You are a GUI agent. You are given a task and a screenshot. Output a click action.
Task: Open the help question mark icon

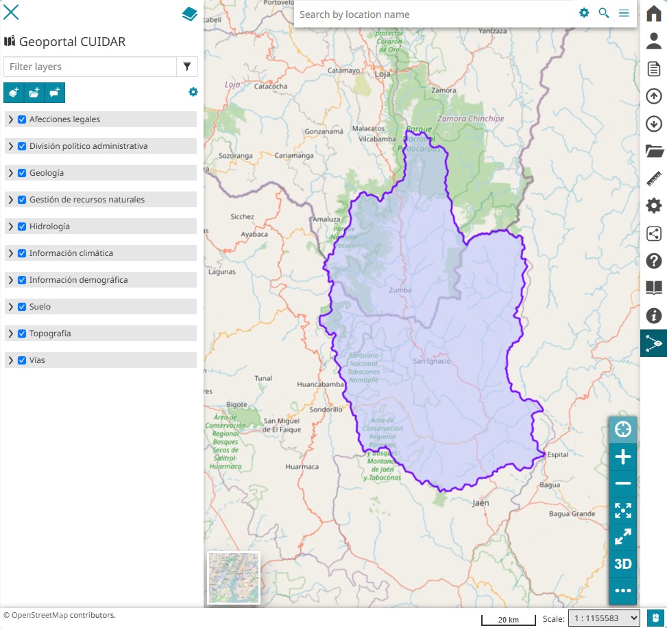point(653,261)
